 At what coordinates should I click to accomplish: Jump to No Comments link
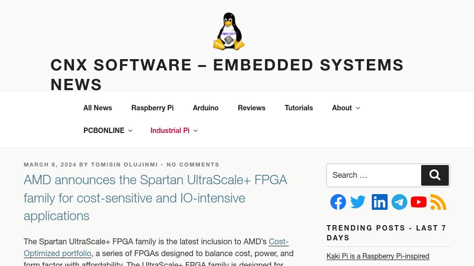tap(193, 165)
